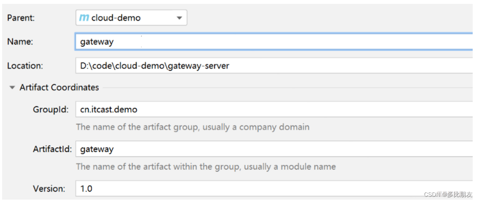Click the Location path field
This screenshot has height=201, width=478.
[274, 65]
